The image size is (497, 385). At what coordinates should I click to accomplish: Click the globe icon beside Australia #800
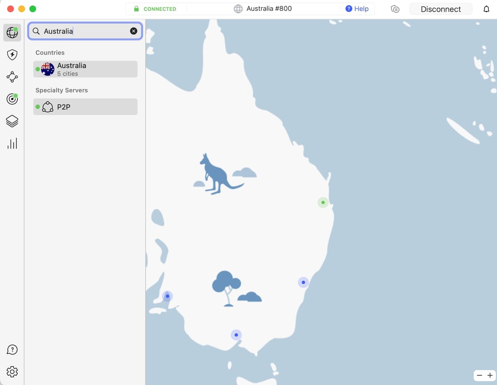[238, 9]
